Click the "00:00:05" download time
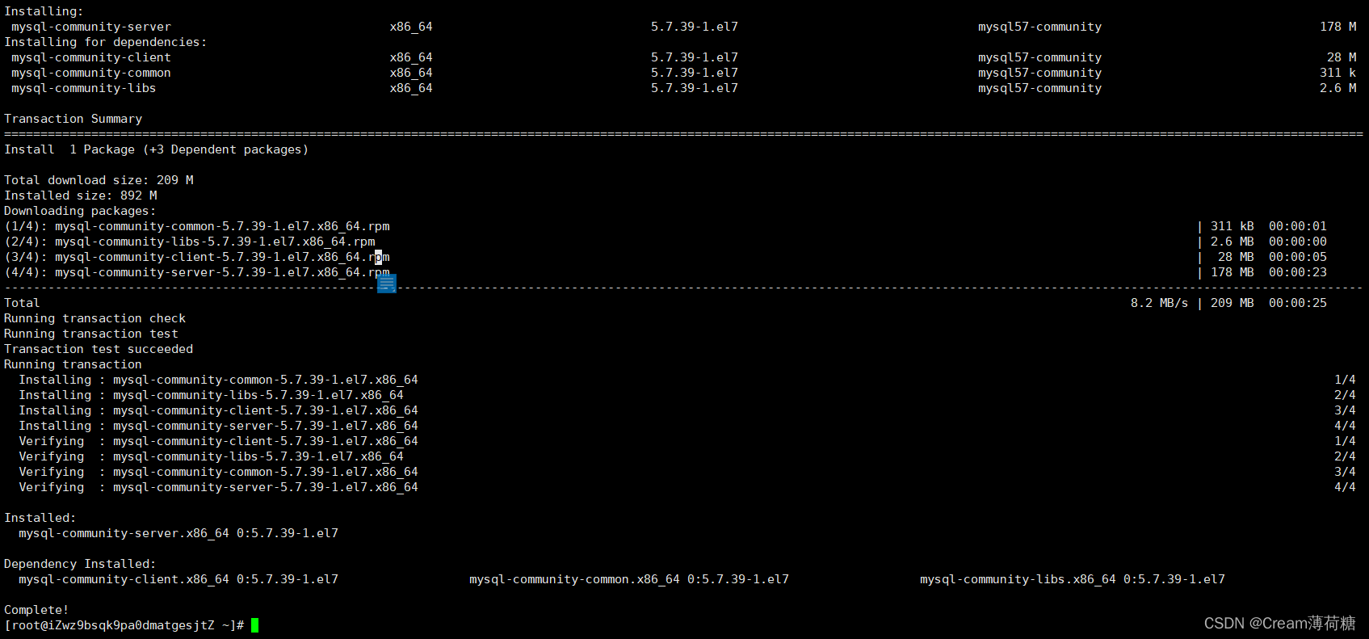This screenshot has width=1369, height=639. coord(1298,257)
